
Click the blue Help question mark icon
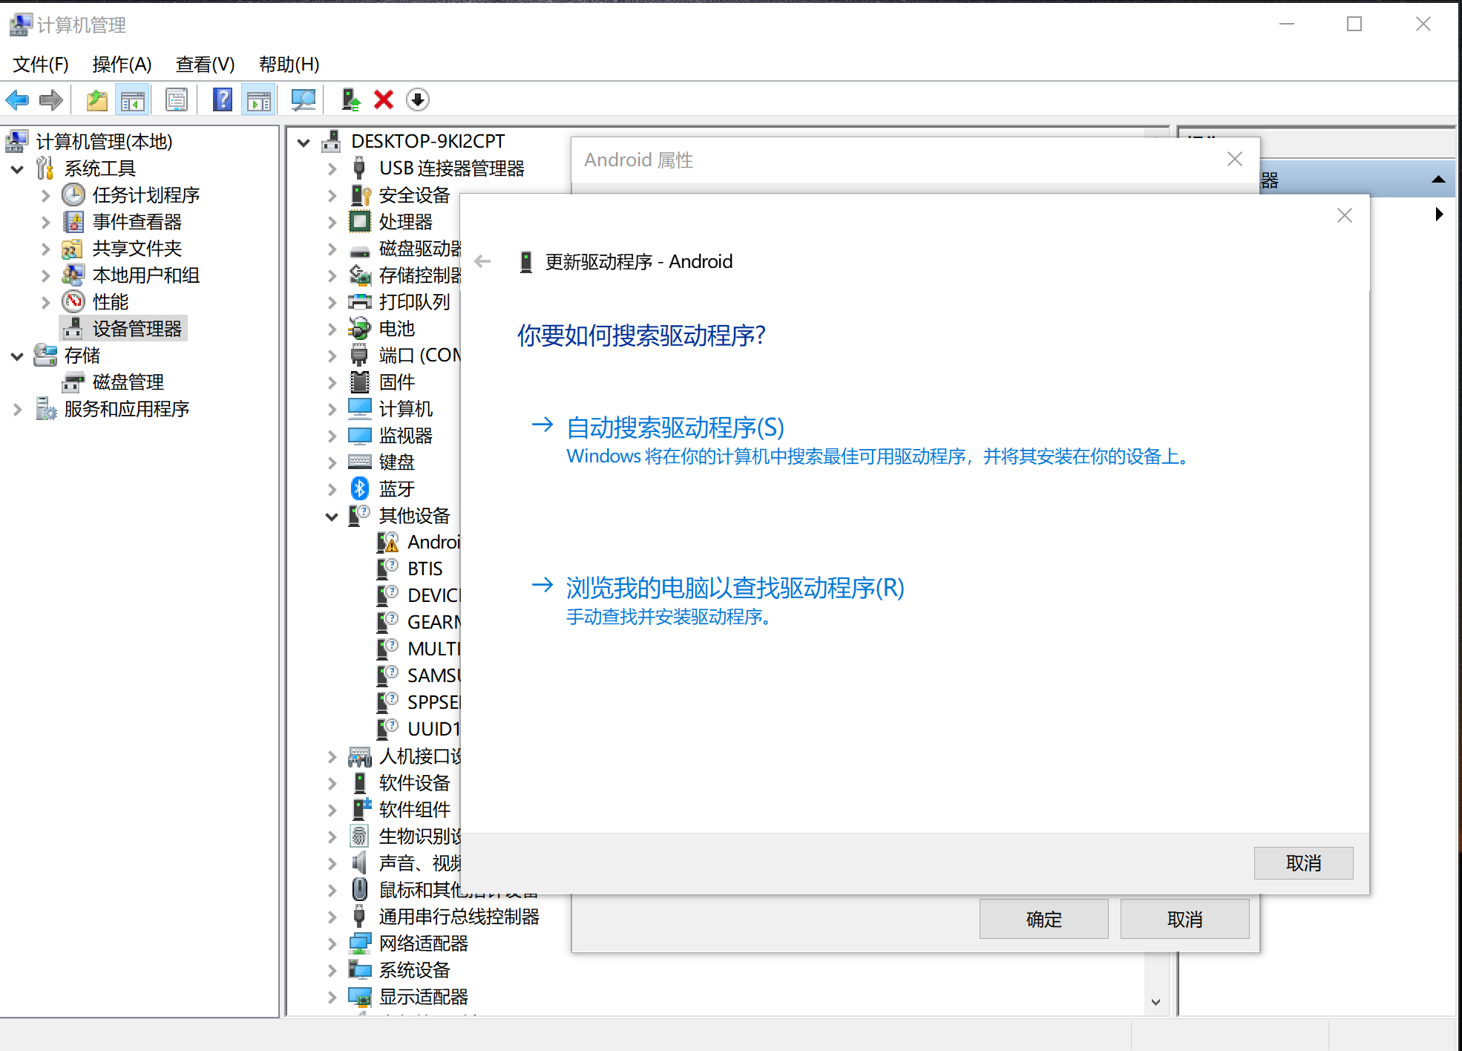pyautogui.click(x=222, y=99)
